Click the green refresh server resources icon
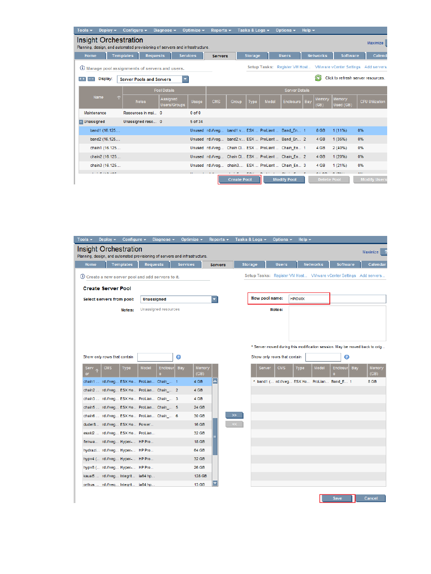Viewport: 431px width, 574px height. pos(318,78)
